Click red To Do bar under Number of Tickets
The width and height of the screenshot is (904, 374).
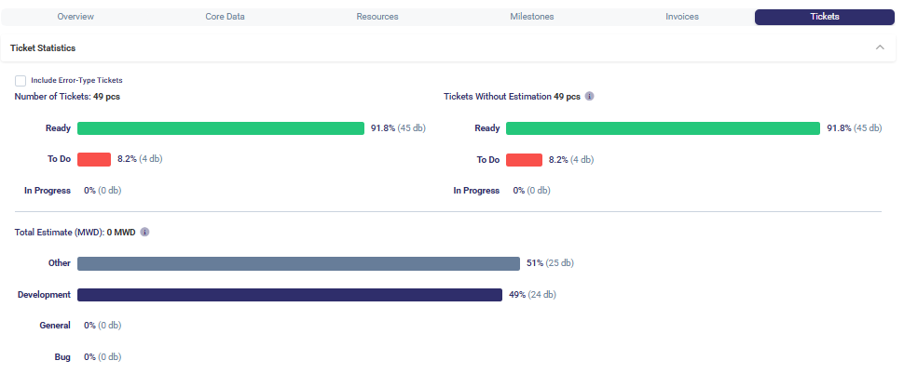94,159
